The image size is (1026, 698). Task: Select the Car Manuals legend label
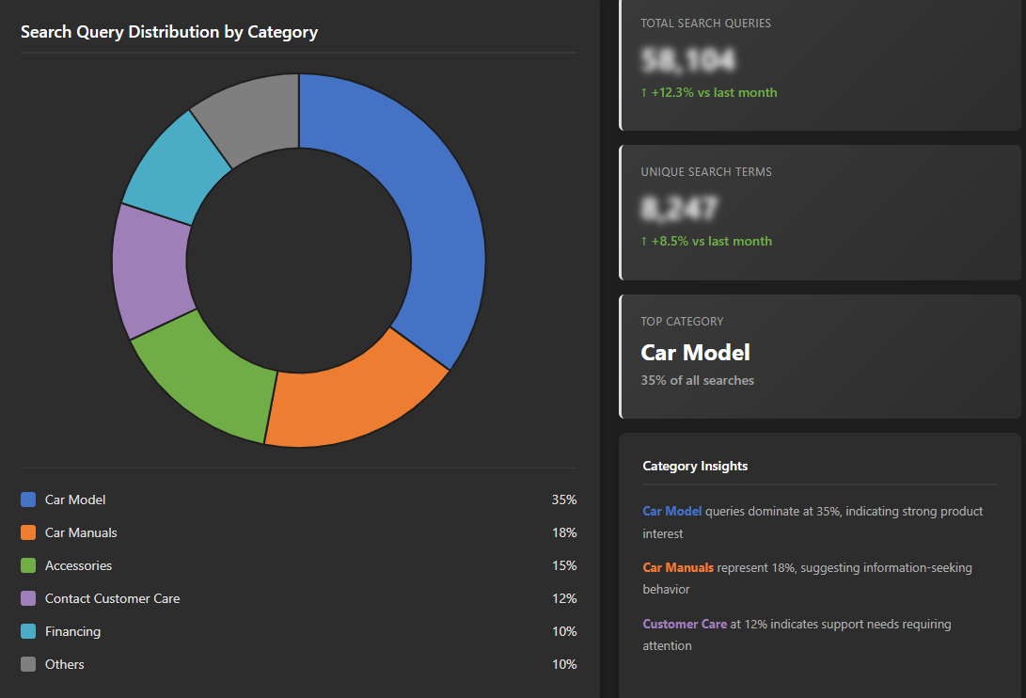click(x=81, y=532)
